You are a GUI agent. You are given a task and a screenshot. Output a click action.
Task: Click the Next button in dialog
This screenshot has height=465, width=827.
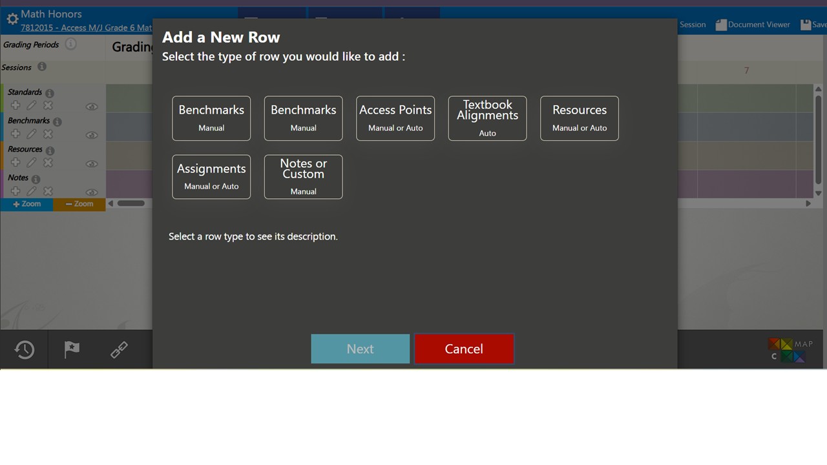coord(360,349)
